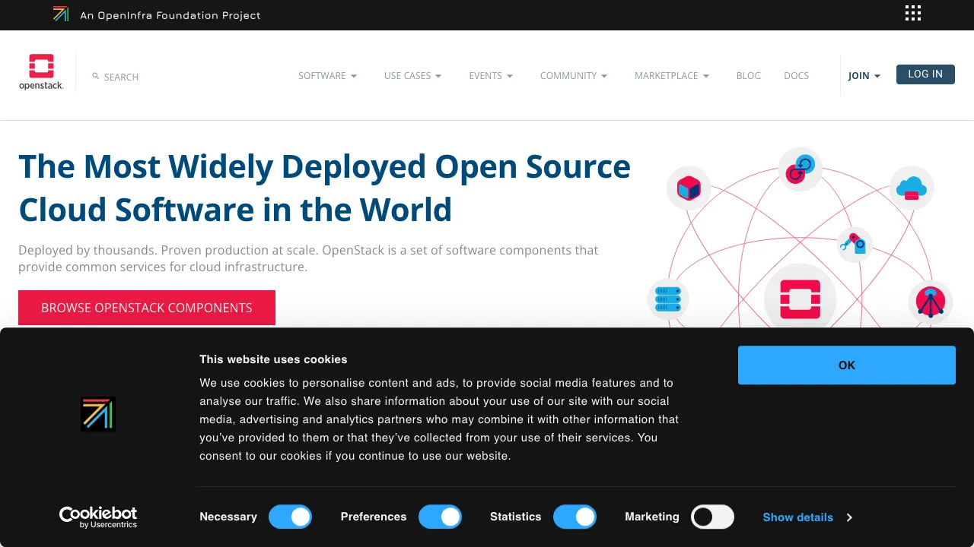
Task: Click the OpenInfra Foundation logo
Action: tap(60, 14)
